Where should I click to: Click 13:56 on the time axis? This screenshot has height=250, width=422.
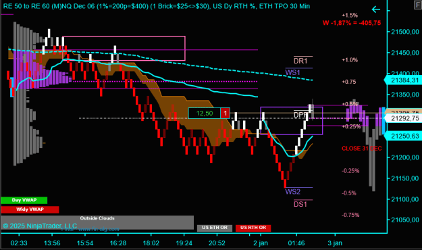pos(52,243)
